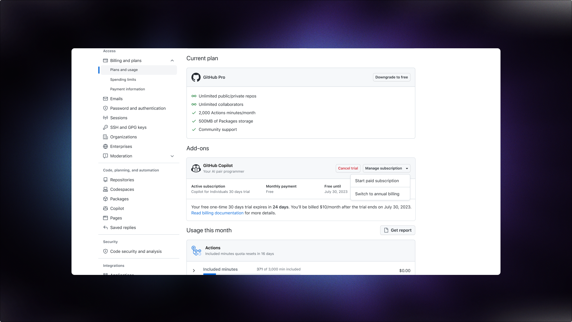
Task: Click the SSH and GPG keys icon
Action: [x=105, y=127]
